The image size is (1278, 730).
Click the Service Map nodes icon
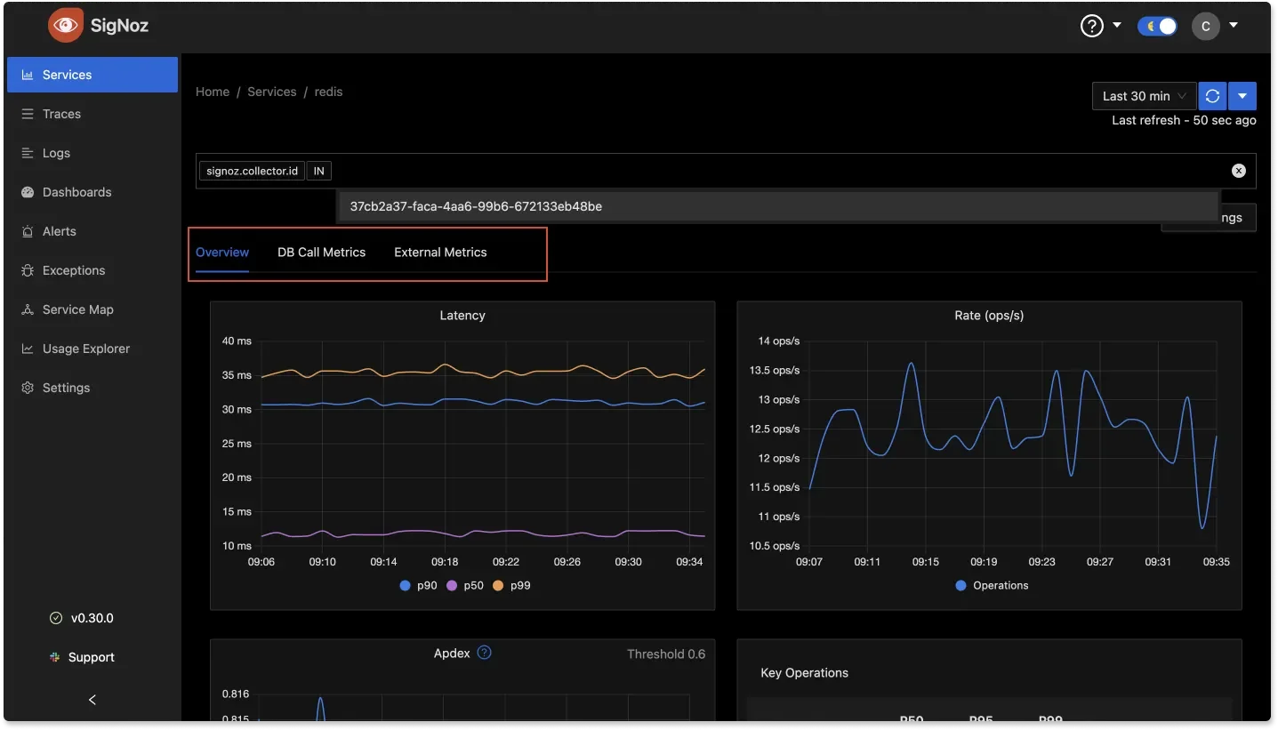tap(28, 309)
